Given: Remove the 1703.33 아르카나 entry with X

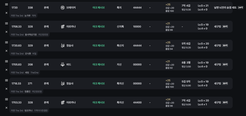Looking at the screenshot, I should 6,108.
